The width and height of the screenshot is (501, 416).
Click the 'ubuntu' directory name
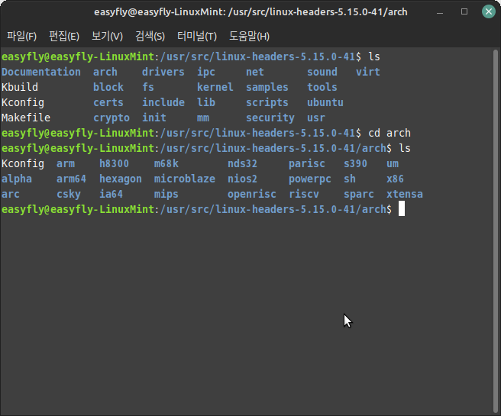click(325, 102)
